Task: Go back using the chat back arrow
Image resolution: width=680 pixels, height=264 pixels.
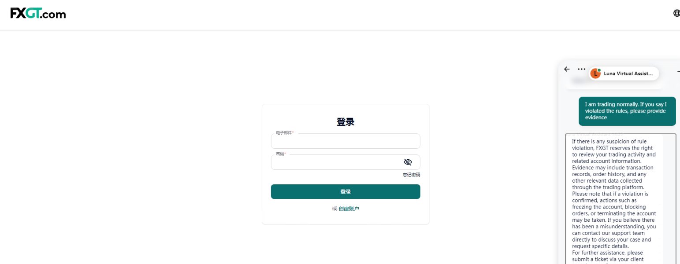Action: point(567,69)
